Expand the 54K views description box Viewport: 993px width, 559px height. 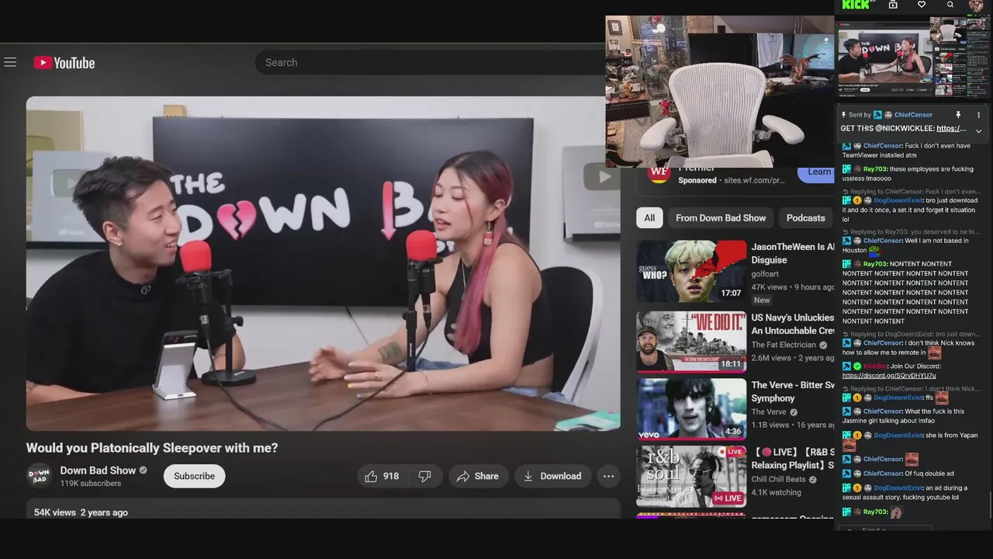point(324,509)
